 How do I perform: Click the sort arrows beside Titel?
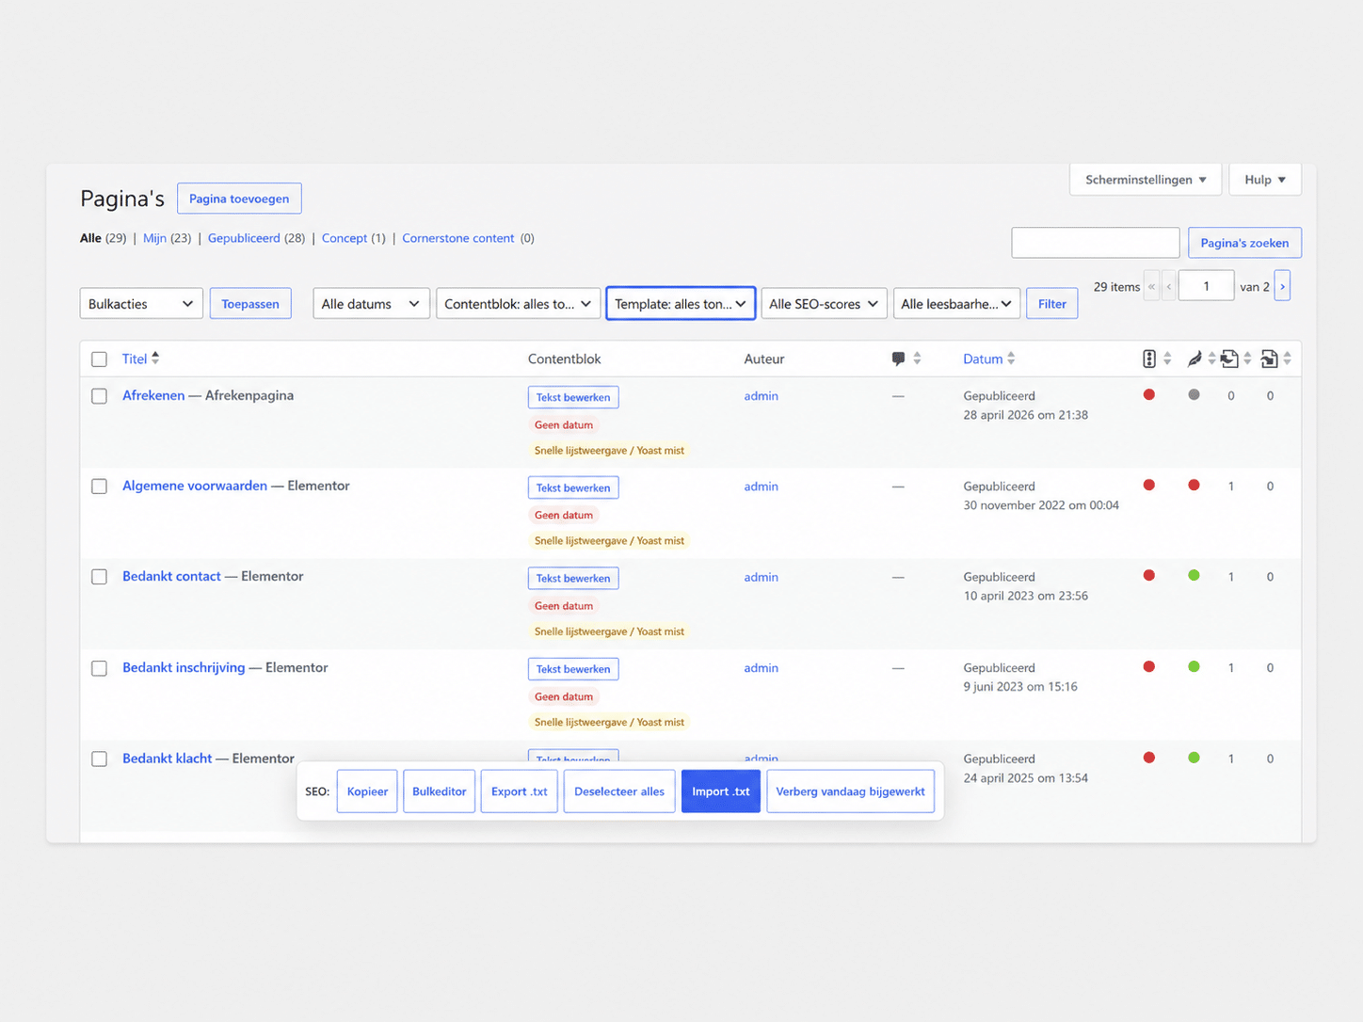coord(155,359)
